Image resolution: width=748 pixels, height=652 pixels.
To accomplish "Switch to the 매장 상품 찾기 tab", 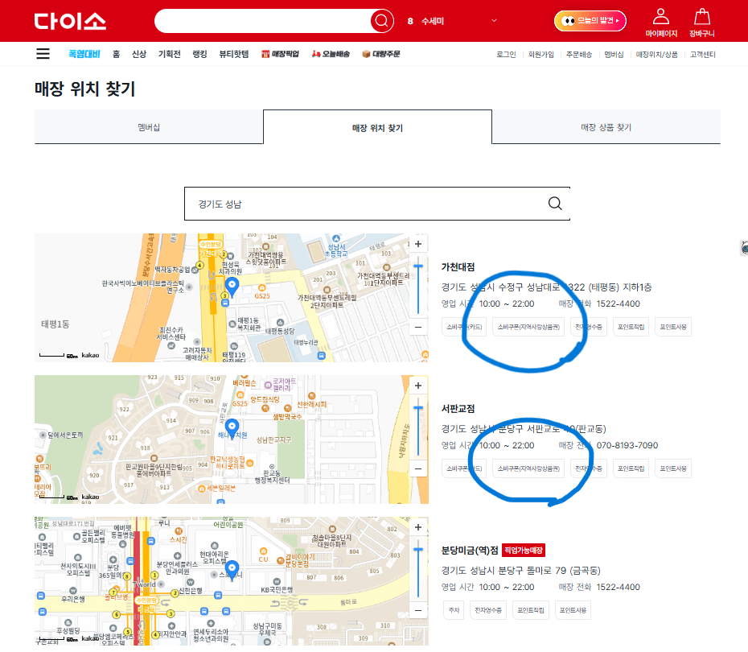I will (605, 126).
